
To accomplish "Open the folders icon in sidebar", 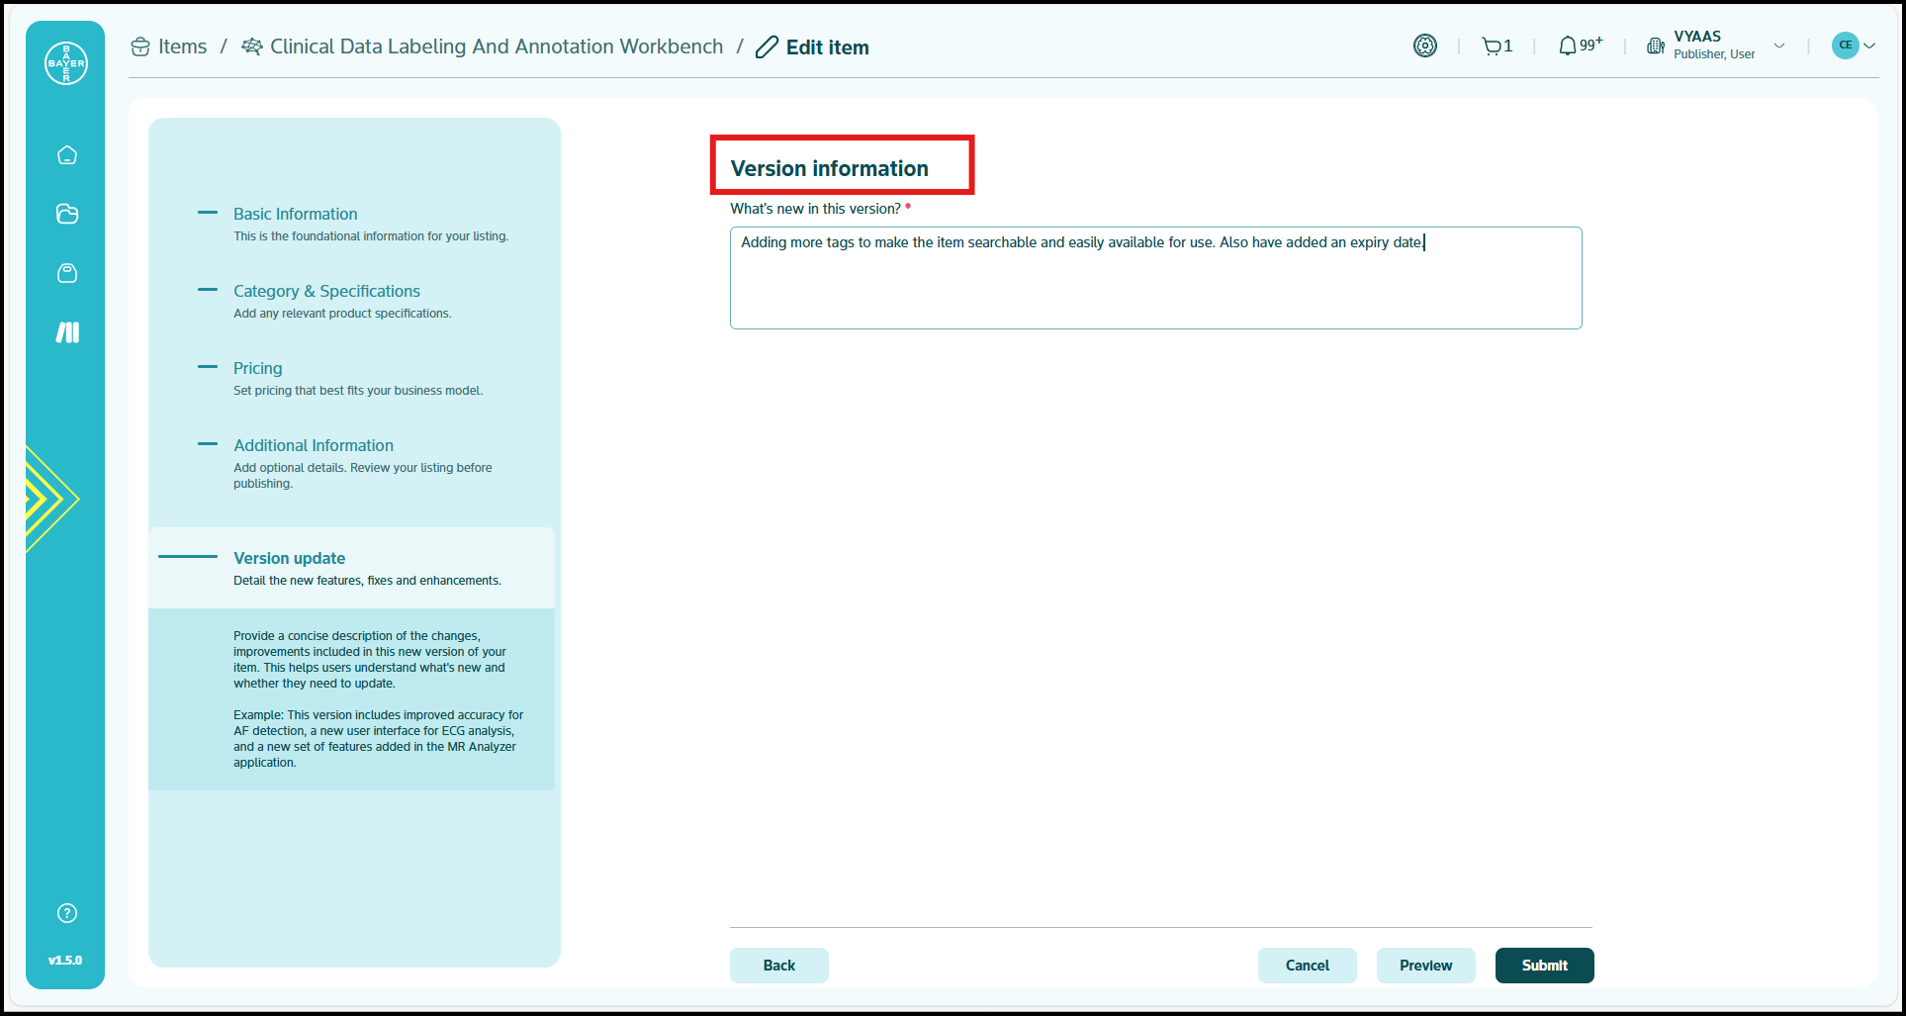I will [x=67, y=214].
